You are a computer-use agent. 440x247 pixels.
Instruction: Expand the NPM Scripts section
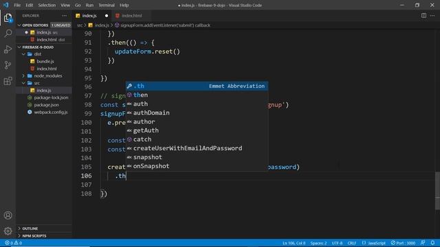[19, 236]
